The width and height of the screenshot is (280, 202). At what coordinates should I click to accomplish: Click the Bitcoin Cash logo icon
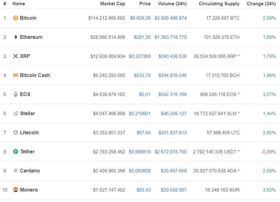pos(16,75)
